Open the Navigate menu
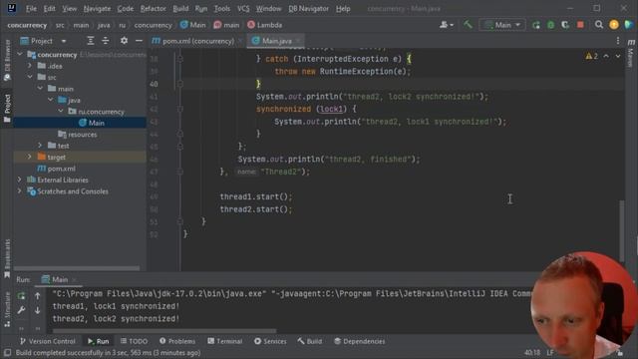 pyautogui.click(x=97, y=9)
